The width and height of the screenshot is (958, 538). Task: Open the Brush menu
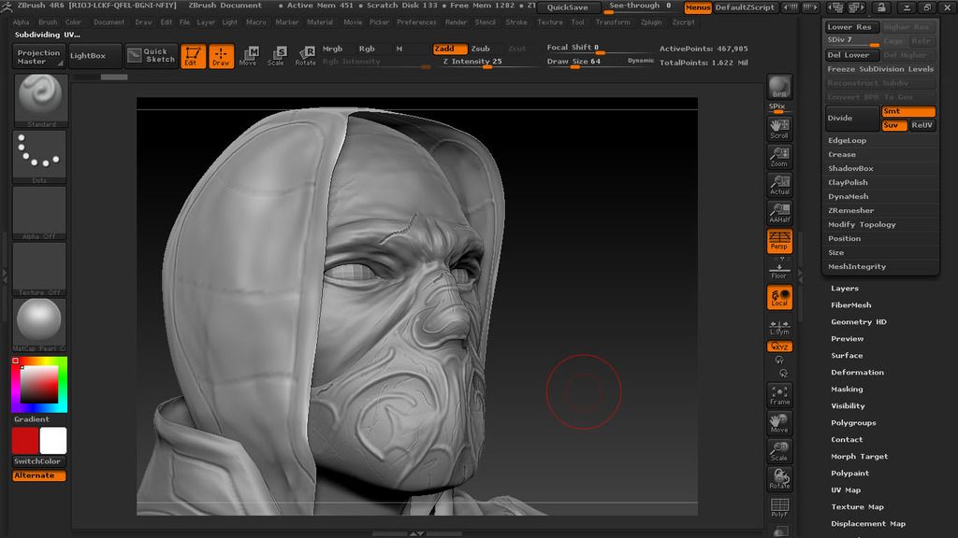(48, 22)
